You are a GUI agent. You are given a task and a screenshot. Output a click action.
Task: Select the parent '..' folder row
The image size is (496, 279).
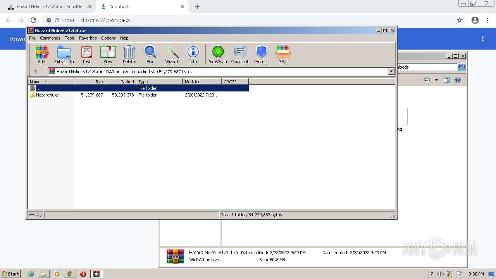pos(138,88)
